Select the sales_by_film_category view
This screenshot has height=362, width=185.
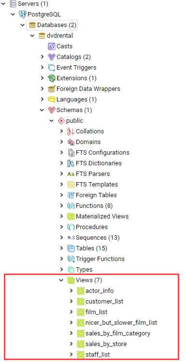(x=118, y=333)
